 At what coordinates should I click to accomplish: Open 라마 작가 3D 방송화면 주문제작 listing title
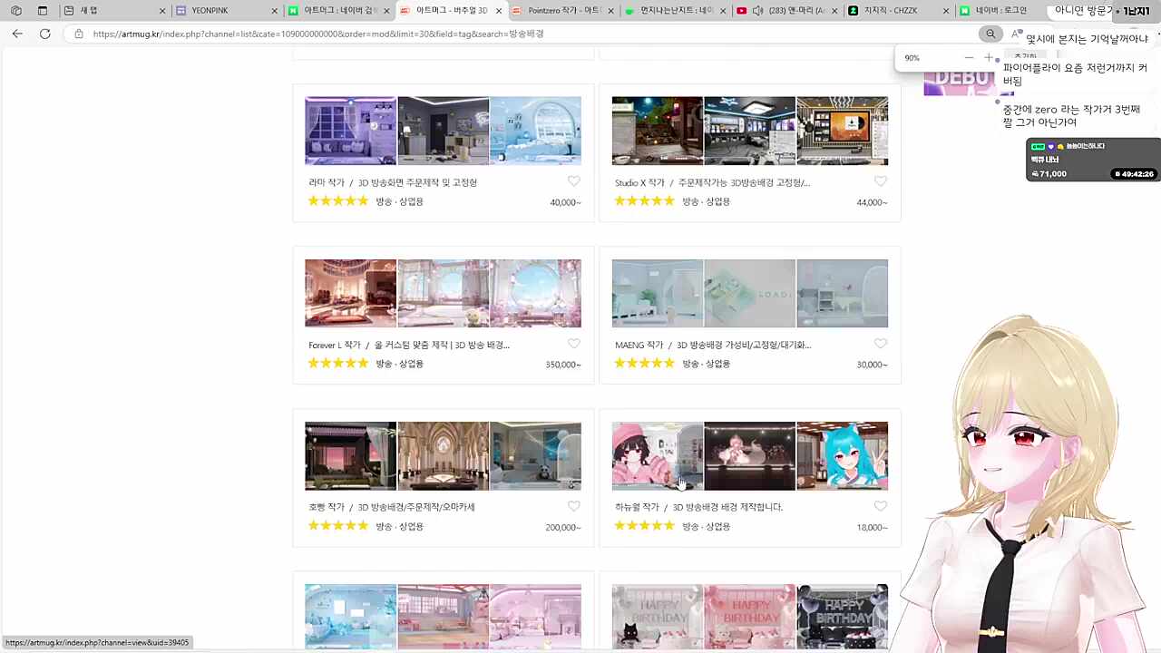[393, 182]
